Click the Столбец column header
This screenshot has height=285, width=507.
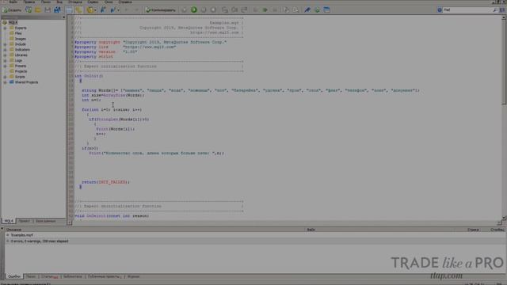[497, 230]
